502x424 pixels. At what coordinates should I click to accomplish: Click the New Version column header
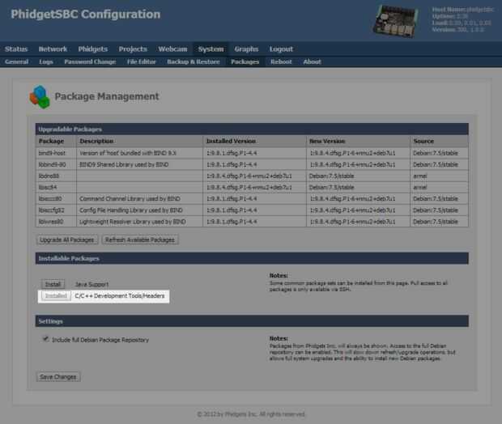tap(358, 141)
